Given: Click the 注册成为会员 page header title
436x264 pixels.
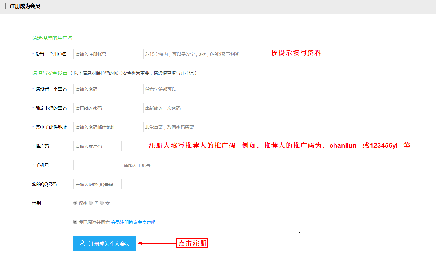Looking at the screenshot, I should pyautogui.click(x=25, y=6).
